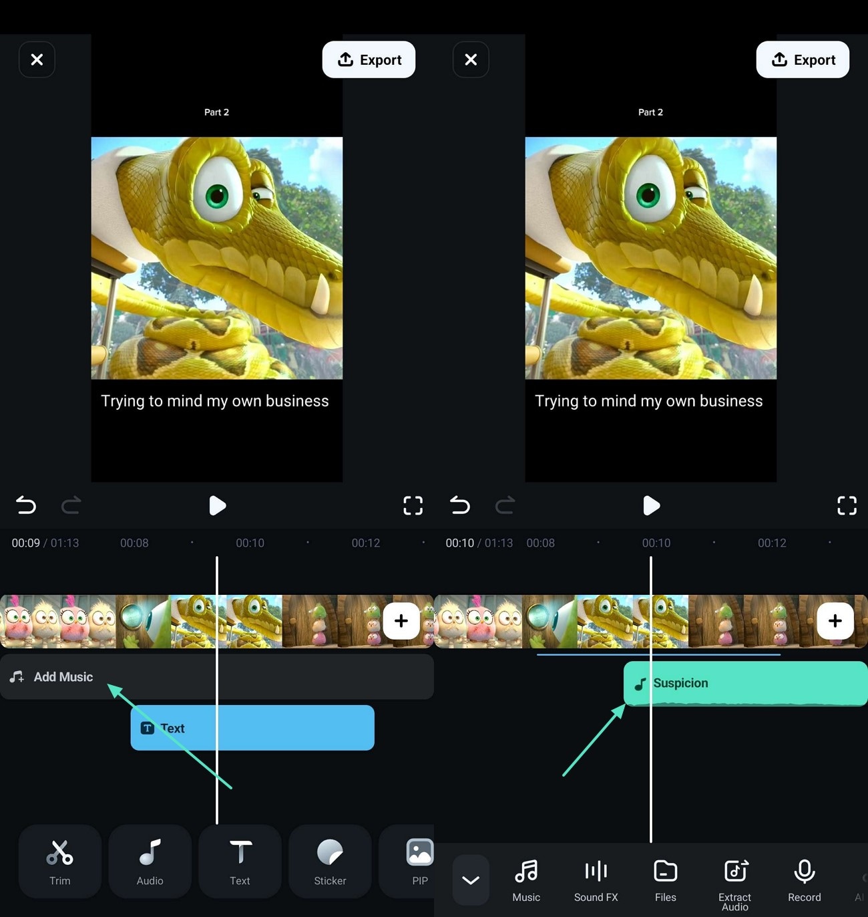Screen dimensions: 868x917
Task: Tap the Add Music track
Action: pyautogui.click(x=217, y=676)
